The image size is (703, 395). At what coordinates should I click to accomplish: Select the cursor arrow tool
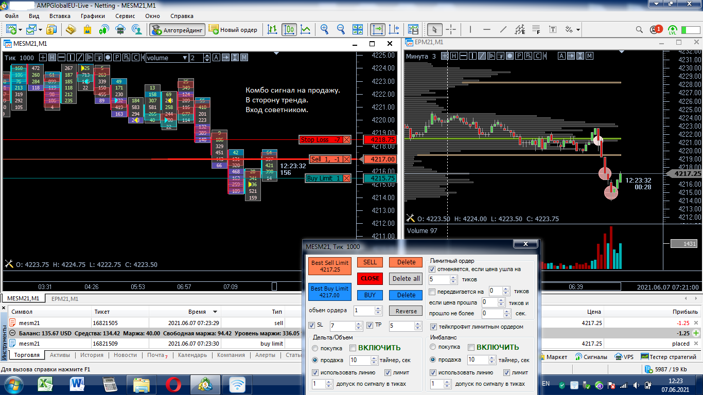click(435, 30)
